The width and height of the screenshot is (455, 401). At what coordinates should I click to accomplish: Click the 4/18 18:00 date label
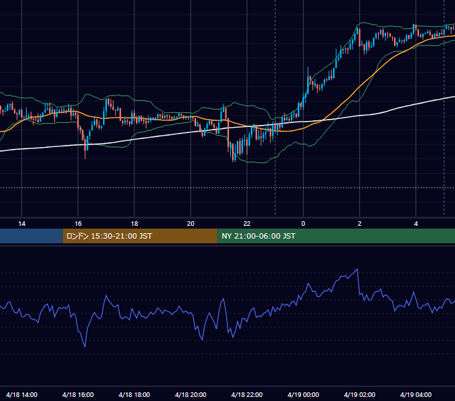coord(134,394)
